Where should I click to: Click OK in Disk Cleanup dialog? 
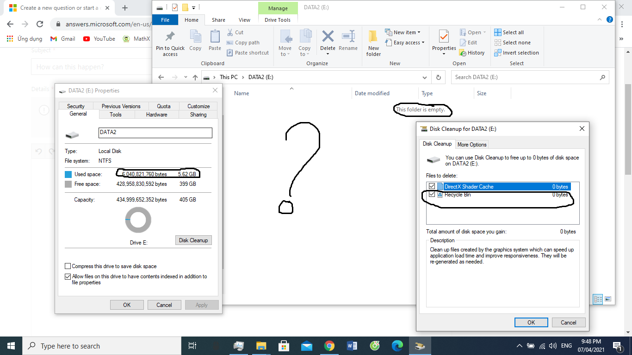(531, 323)
